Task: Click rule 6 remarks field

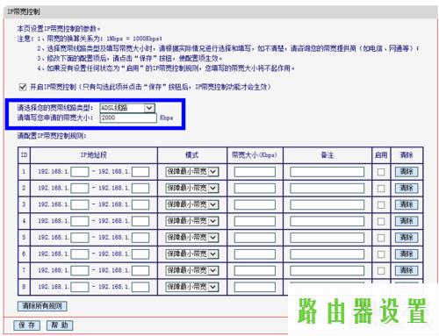Action: [327, 254]
